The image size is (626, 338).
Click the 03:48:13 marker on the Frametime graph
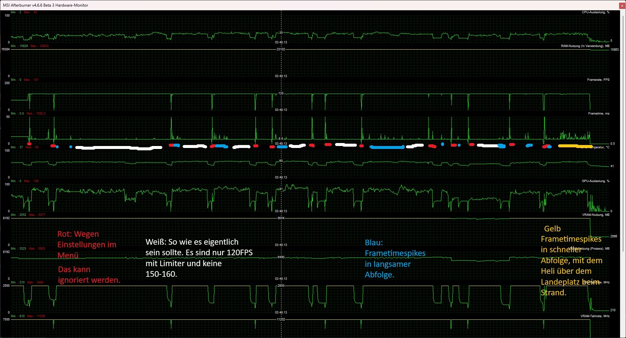pyautogui.click(x=281, y=143)
